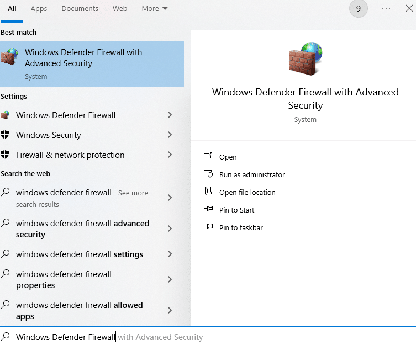The image size is (416, 345).
Task: Expand 'windows defender firewall - See more' arrow
Action: 170,198
